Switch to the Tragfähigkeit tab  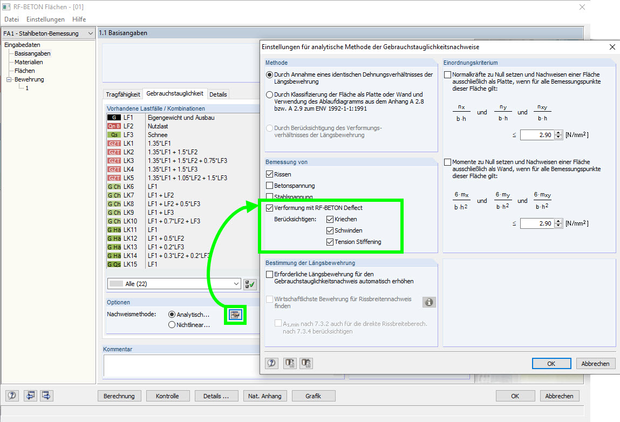pyautogui.click(x=122, y=93)
